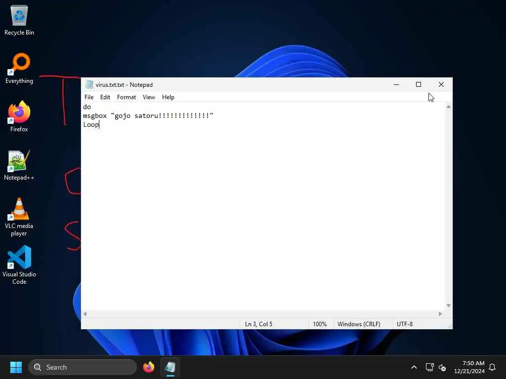Select the Notepad taskbar icon
Screen dimensions: 506x379
click(170, 367)
